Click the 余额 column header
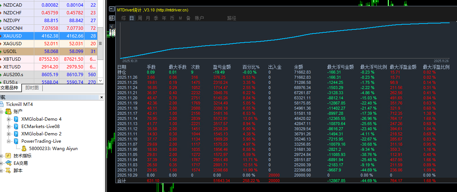The height and width of the screenshot is (192, 457). [298, 67]
